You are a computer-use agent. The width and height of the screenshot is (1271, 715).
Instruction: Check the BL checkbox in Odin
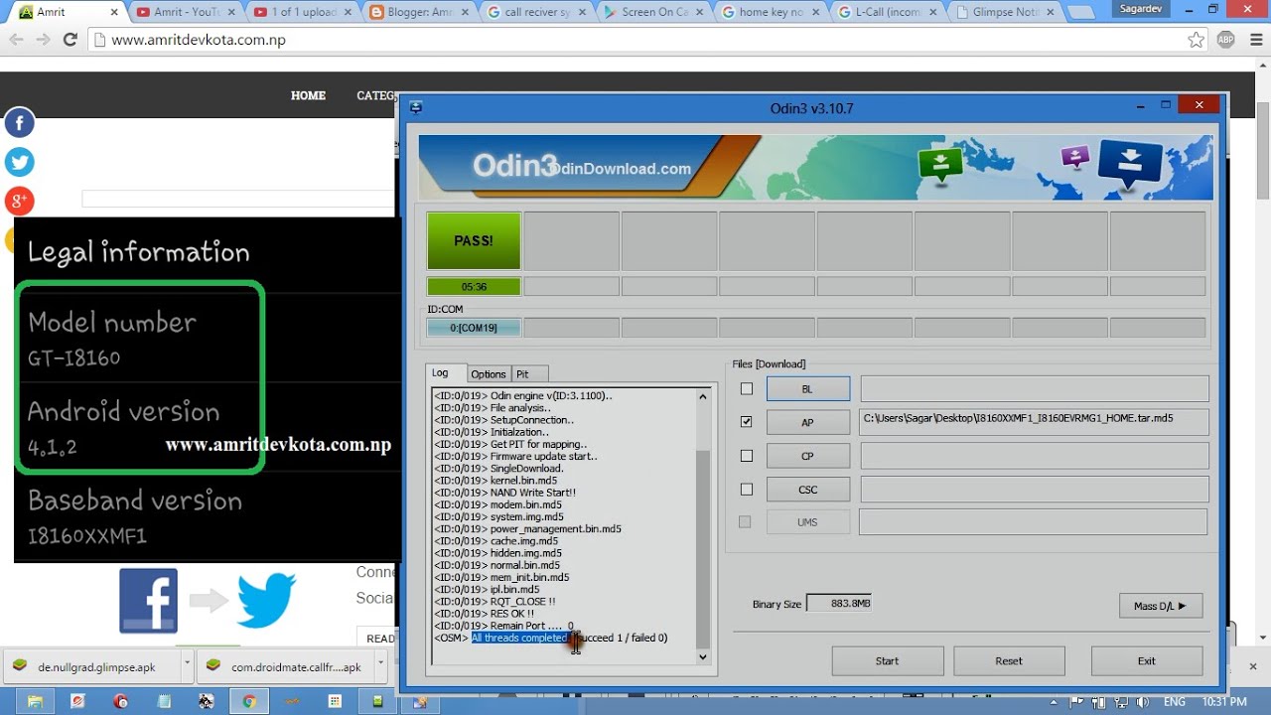coord(747,388)
